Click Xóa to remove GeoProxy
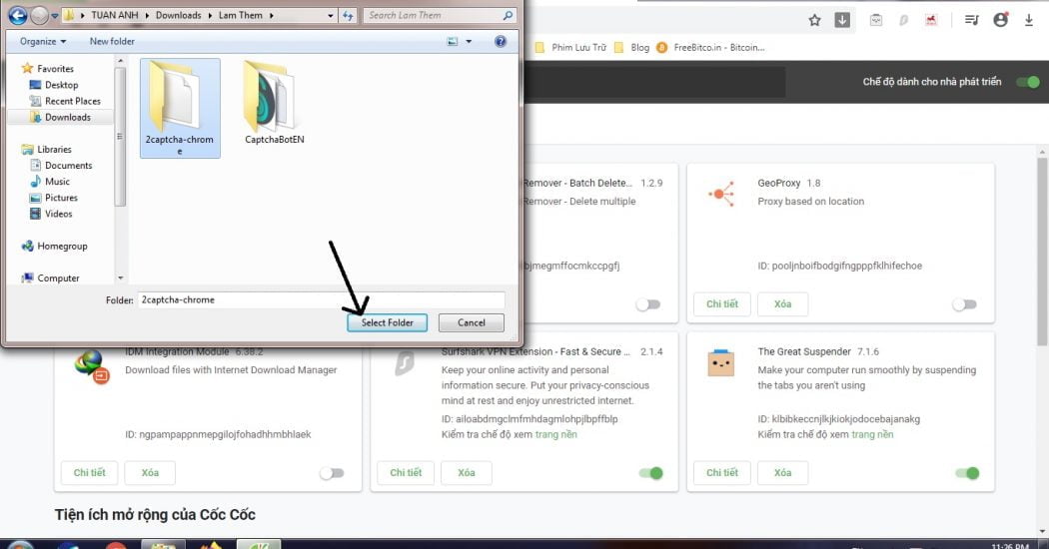1049x549 pixels. [x=782, y=304]
